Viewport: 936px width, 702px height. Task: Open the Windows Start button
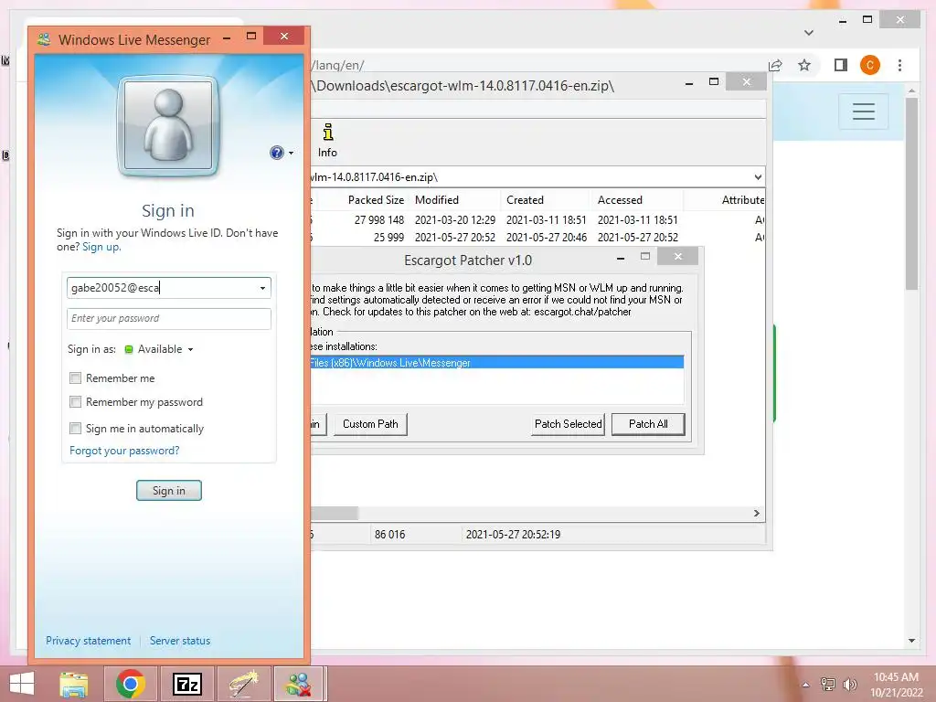click(x=22, y=684)
